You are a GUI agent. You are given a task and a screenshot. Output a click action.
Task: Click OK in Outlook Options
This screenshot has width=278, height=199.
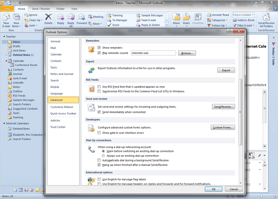click(213, 189)
